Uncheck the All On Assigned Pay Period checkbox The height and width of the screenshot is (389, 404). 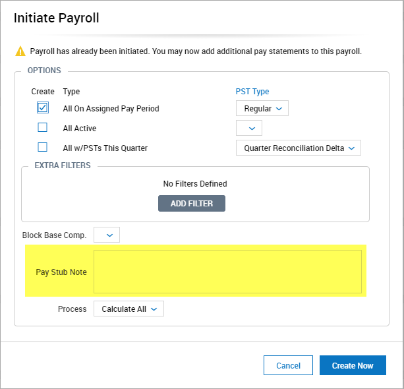[x=43, y=108]
